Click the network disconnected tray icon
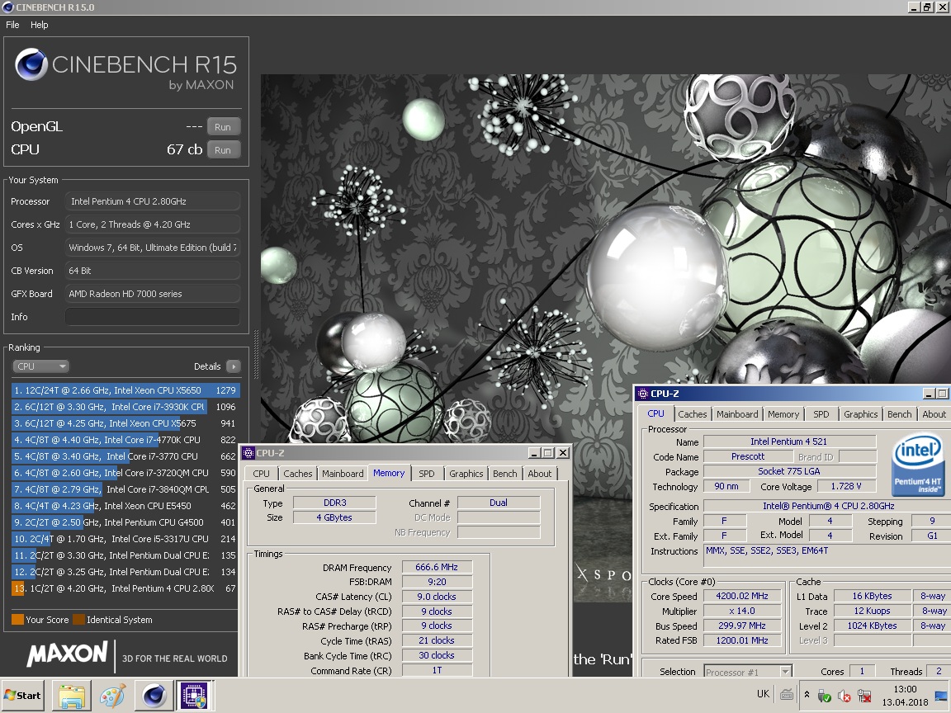 [x=864, y=696]
